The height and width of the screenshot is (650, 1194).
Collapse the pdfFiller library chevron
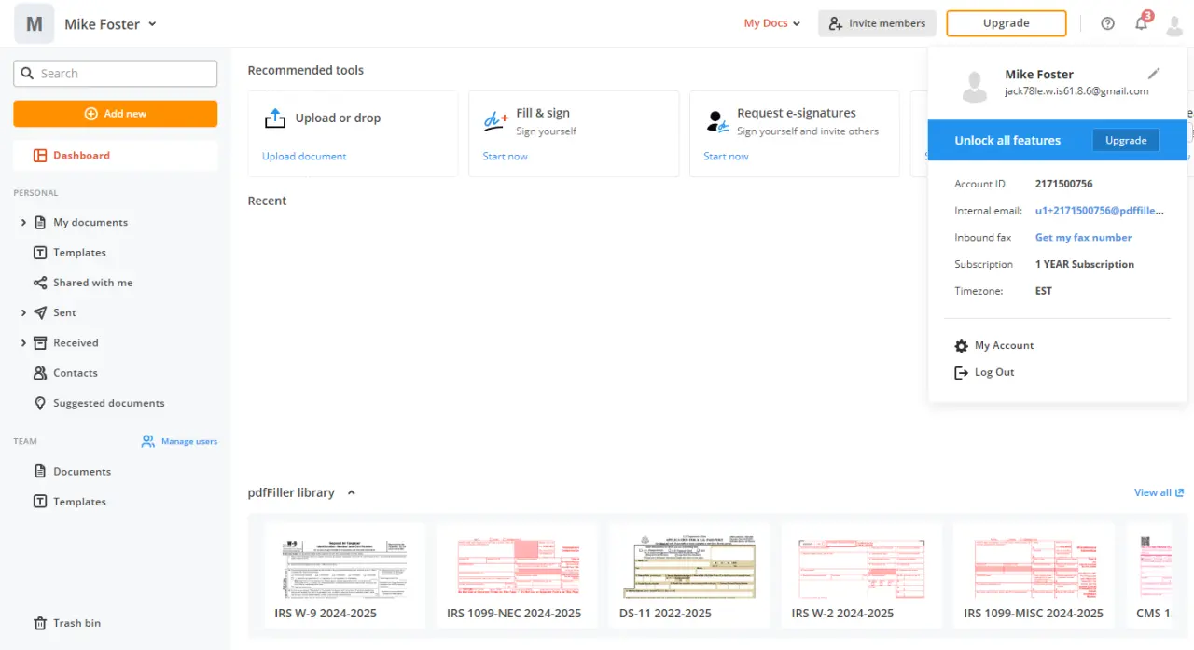pyautogui.click(x=352, y=492)
